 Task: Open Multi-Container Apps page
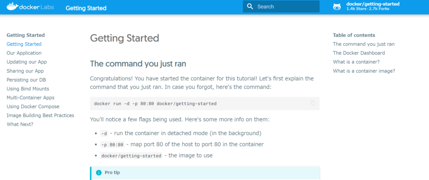[31, 98]
